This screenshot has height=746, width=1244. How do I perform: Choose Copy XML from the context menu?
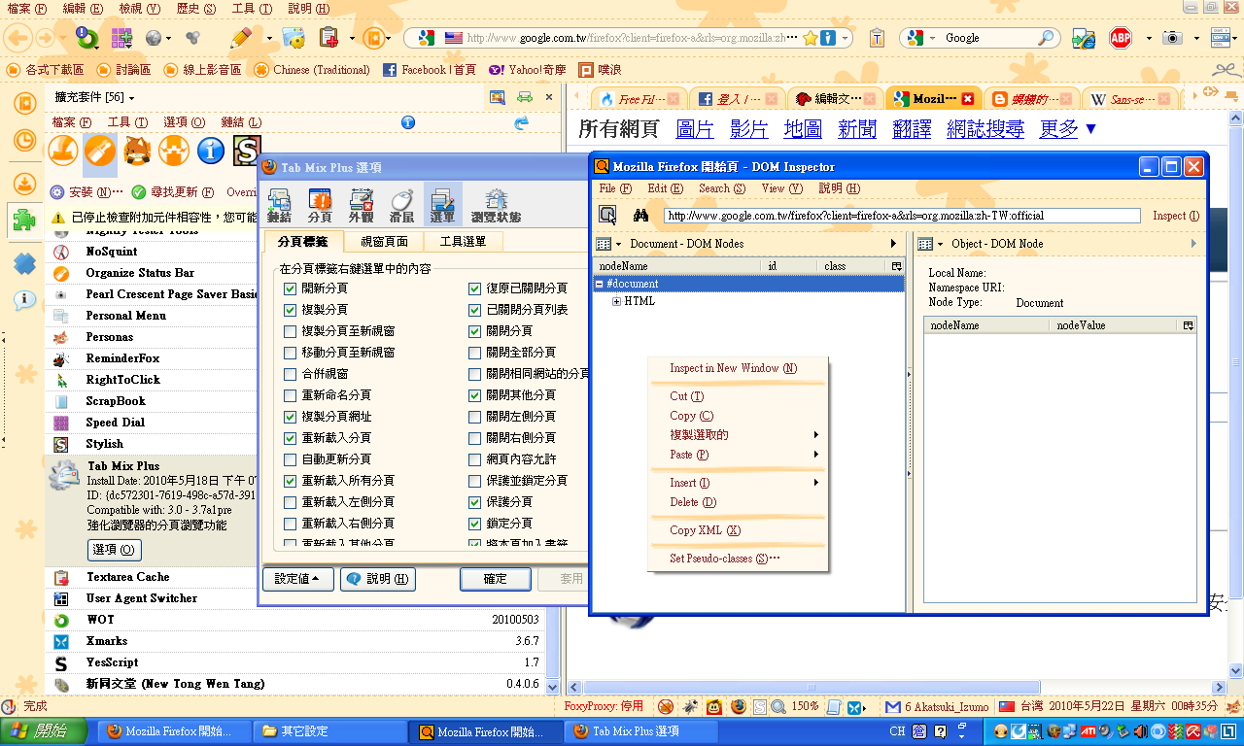pyautogui.click(x=705, y=530)
